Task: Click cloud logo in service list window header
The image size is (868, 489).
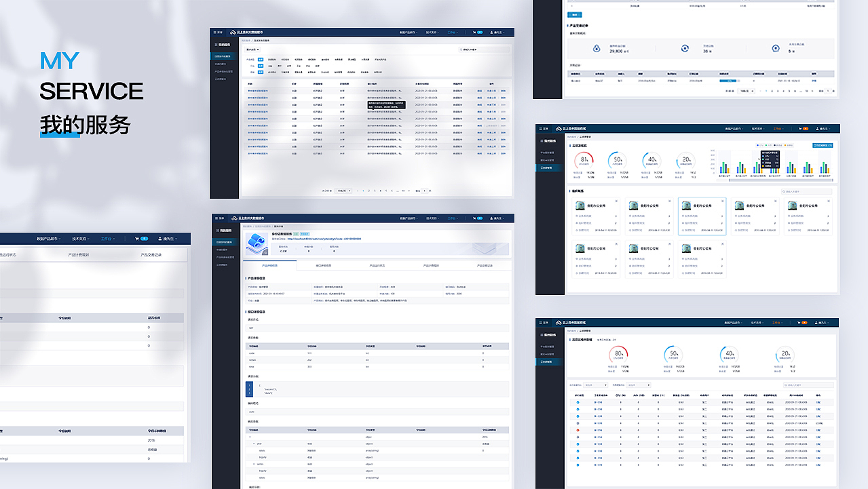Action: click(232, 32)
